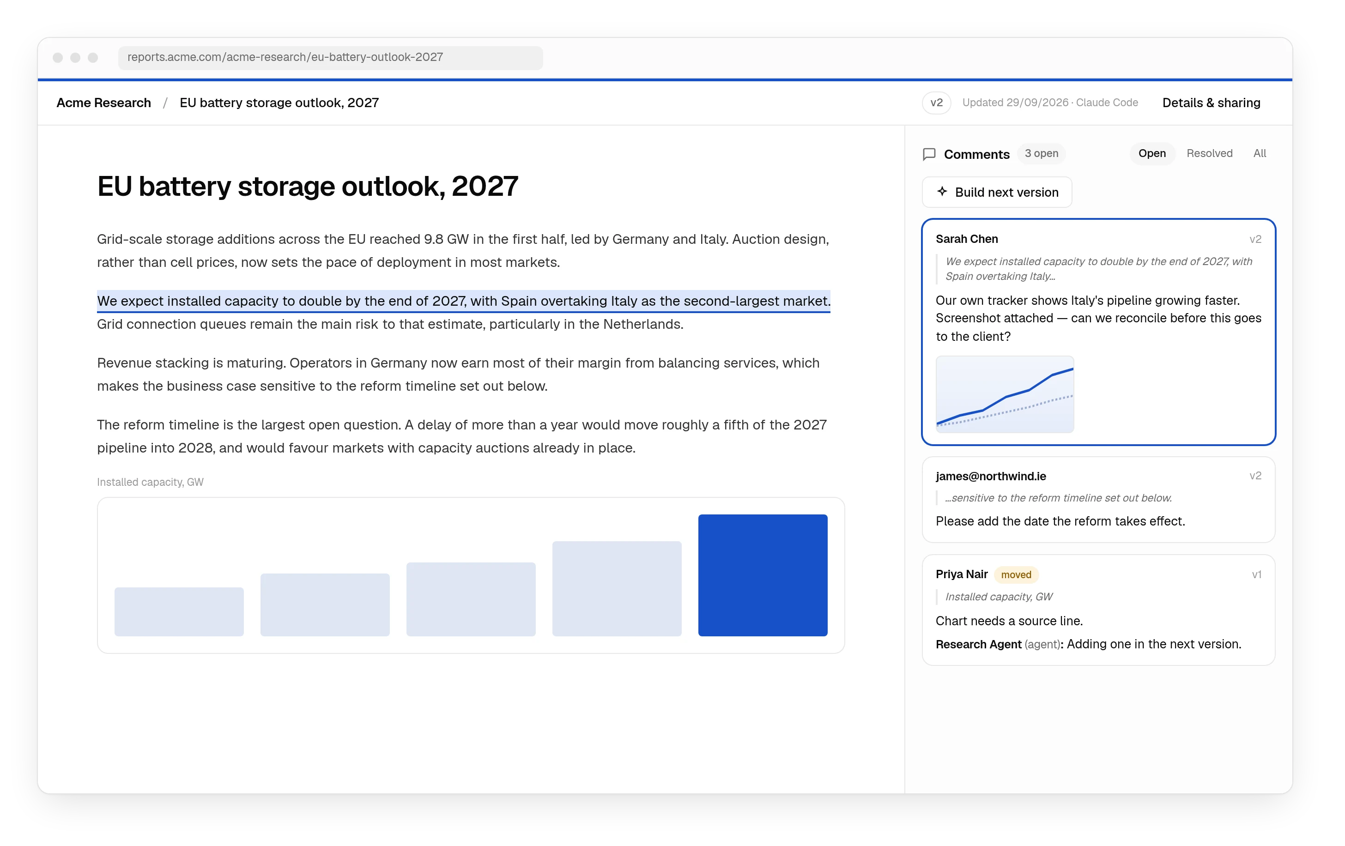The width and height of the screenshot is (1345, 846).
Task: Click the Comments speech bubble icon
Action: pyautogui.click(x=929, y=154)
